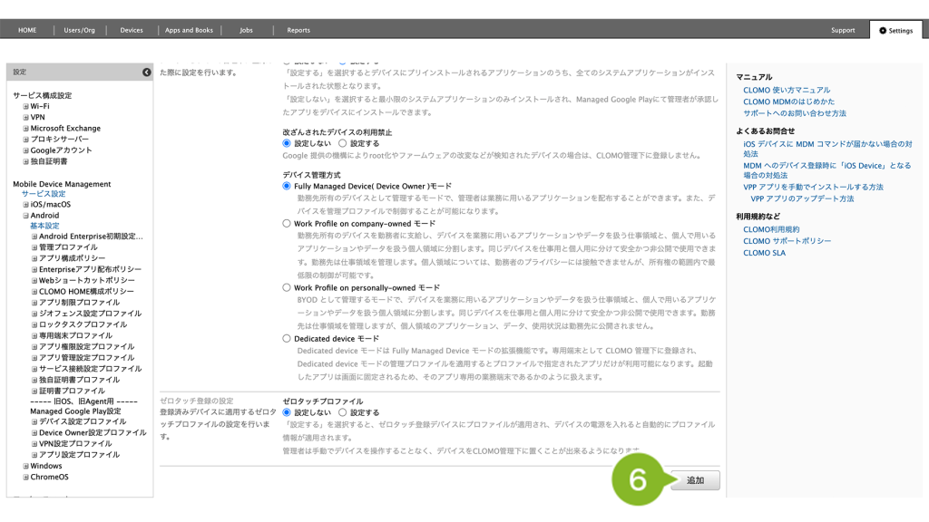Expand iOS/macOS tree node

25,205
